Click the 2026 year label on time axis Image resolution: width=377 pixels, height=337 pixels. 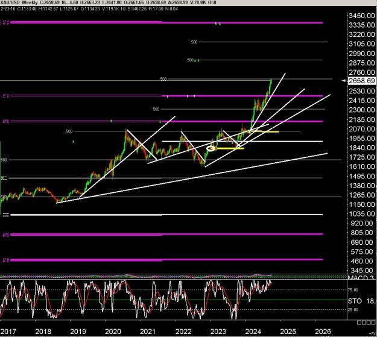click(323, 332)
